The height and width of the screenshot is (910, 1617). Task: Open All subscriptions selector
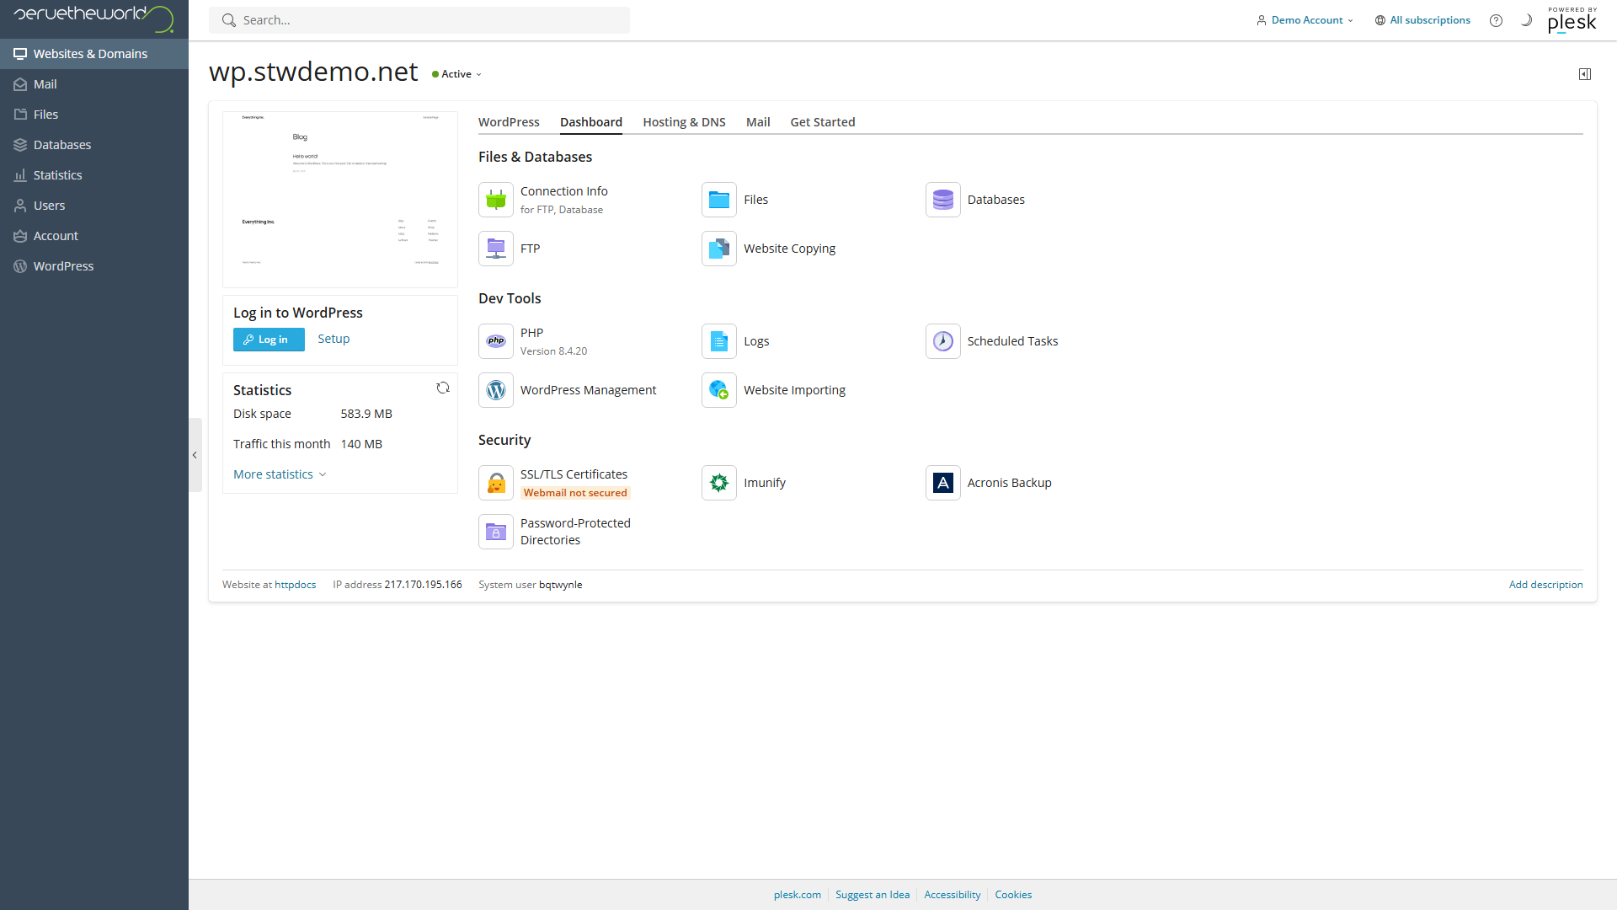point(1423,20)
